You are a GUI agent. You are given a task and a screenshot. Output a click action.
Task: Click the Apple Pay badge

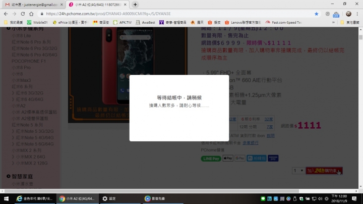coord(228,159)
